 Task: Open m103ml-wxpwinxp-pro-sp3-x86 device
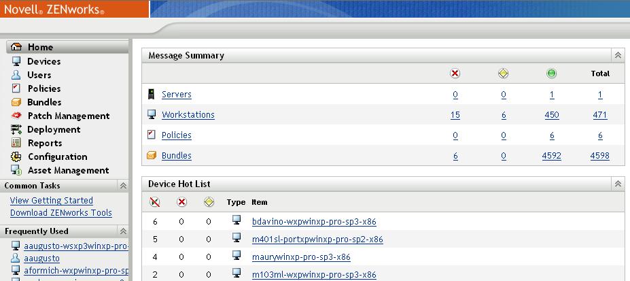[314, 275]
